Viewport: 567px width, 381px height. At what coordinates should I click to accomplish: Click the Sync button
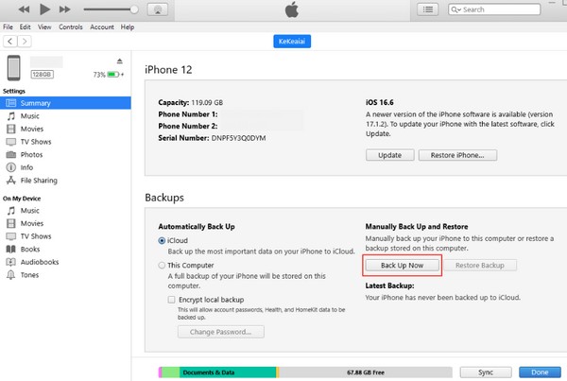pyautogui.click(x=486, y=372)
